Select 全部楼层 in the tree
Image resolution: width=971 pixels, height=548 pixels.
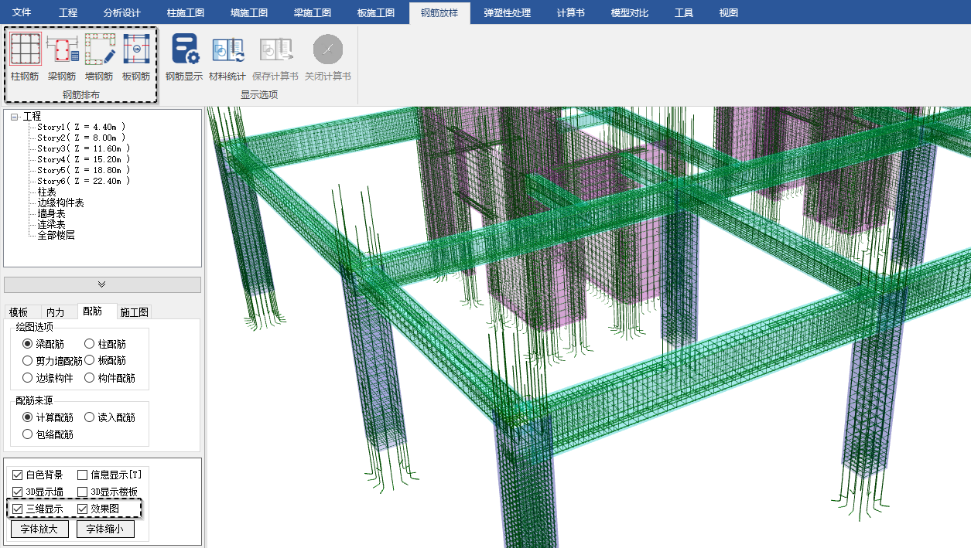click(56, 235)
